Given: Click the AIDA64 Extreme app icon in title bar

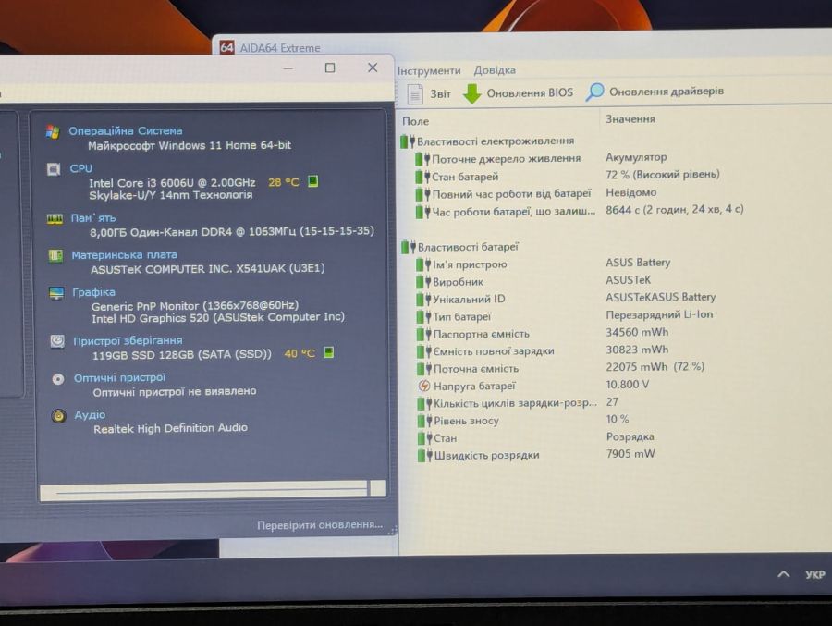Looking at the screenshot, I should [x=227, y=47].
